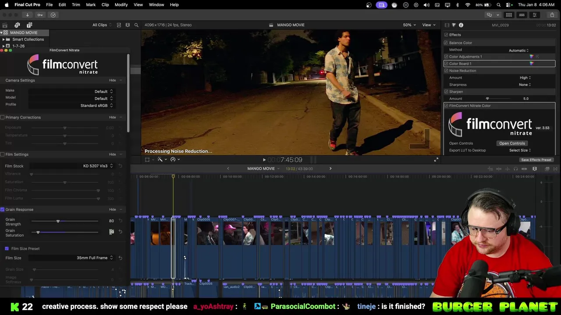Open Color Board 1 color wheel icon
The height and width of the screenshot is (315, 561).
532,63
